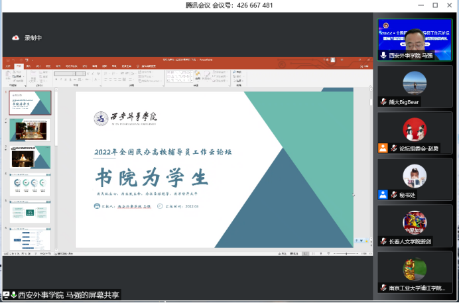The image size is (459, 303).
Task: Open the fourth slide thumbnail with circle charts
Action: pyautogui.click(x=30, y=184)
